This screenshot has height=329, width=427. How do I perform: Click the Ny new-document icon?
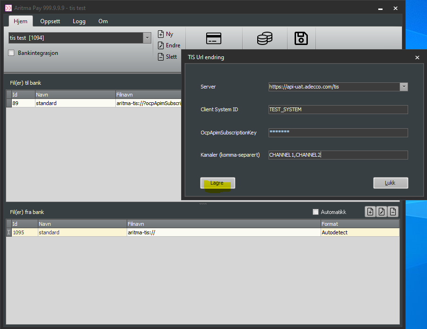tap(161, 34)
